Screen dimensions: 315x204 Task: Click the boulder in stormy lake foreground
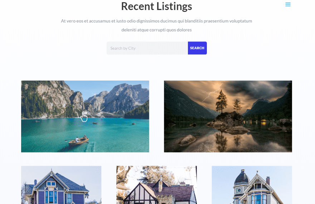tap(187, 140)
